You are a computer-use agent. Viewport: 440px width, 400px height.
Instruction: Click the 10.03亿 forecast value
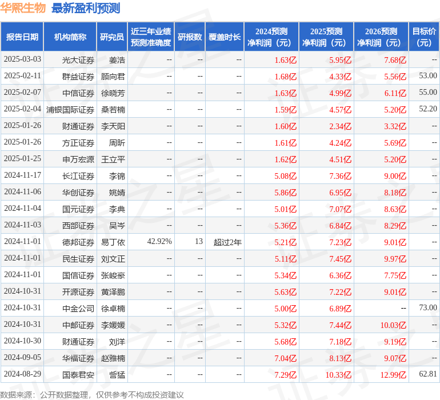coord(393,325)
